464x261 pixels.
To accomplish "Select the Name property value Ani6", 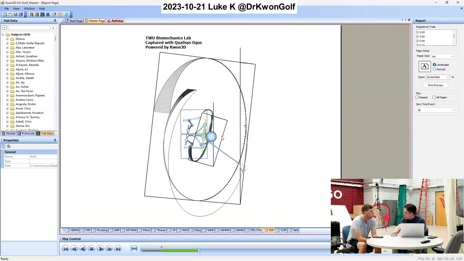I will coord(43,157).
